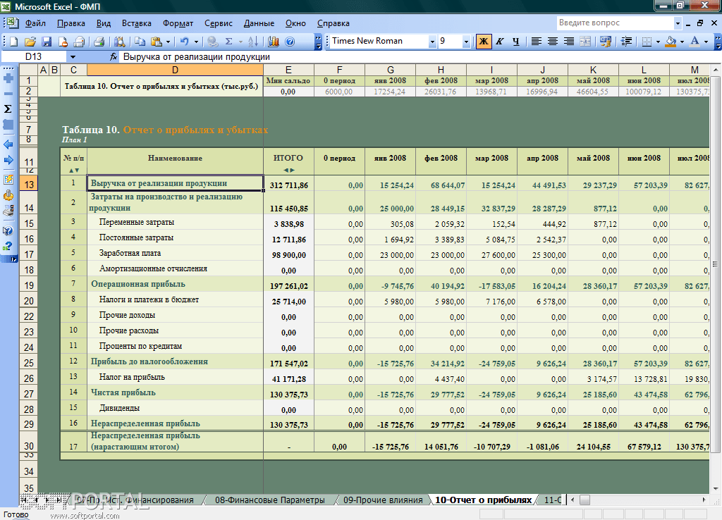
Task: Select cell Выручка от реализации продукции
Action: [x=175, y=183]
